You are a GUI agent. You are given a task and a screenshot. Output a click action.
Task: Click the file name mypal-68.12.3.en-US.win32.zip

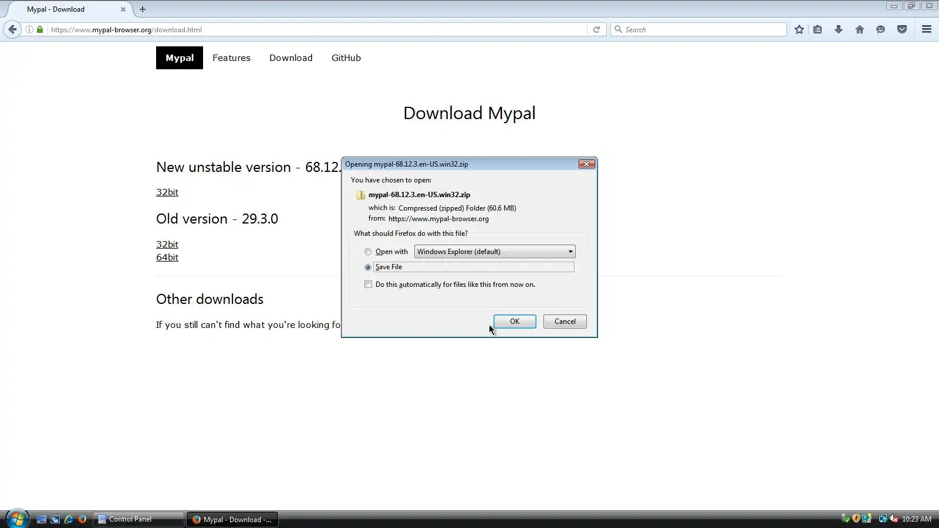419,195
